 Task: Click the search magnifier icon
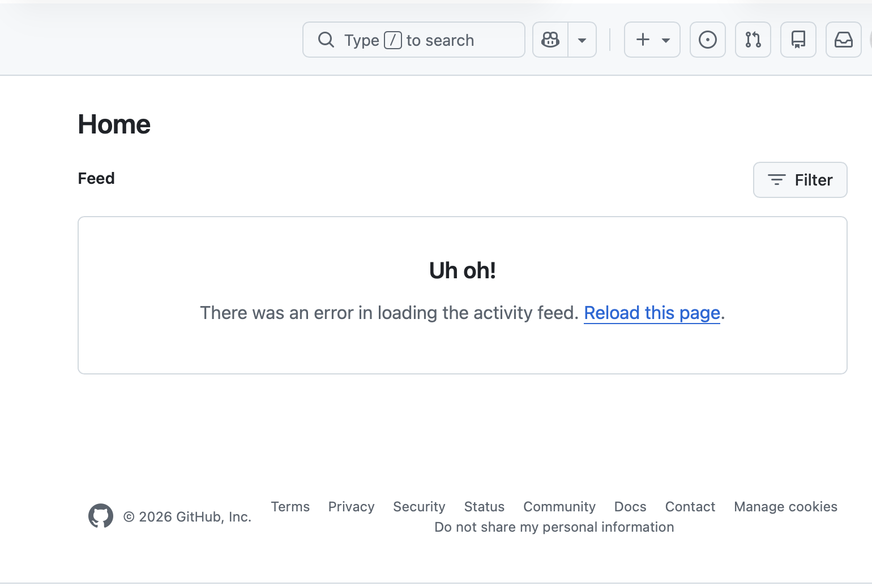click(326, 40)
